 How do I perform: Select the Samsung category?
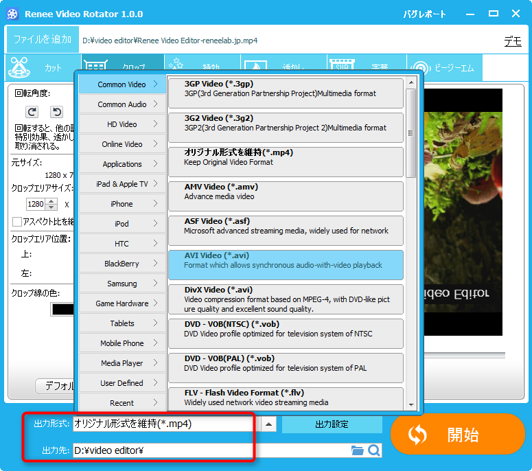122,284
